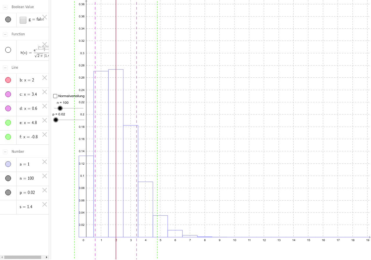
Task: Select the n = 100 entry in algebra list
Action: pyautogui.click(x=27, y=178)
